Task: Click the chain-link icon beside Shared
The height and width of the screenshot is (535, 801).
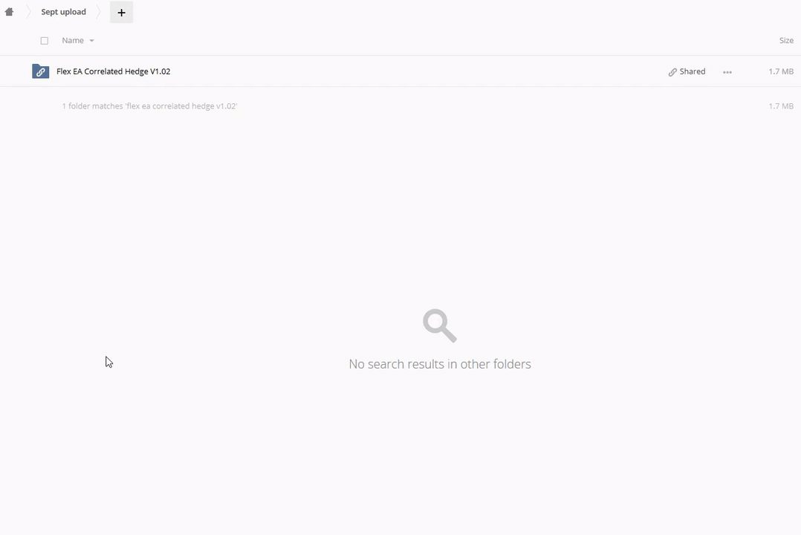Action: 672,72
